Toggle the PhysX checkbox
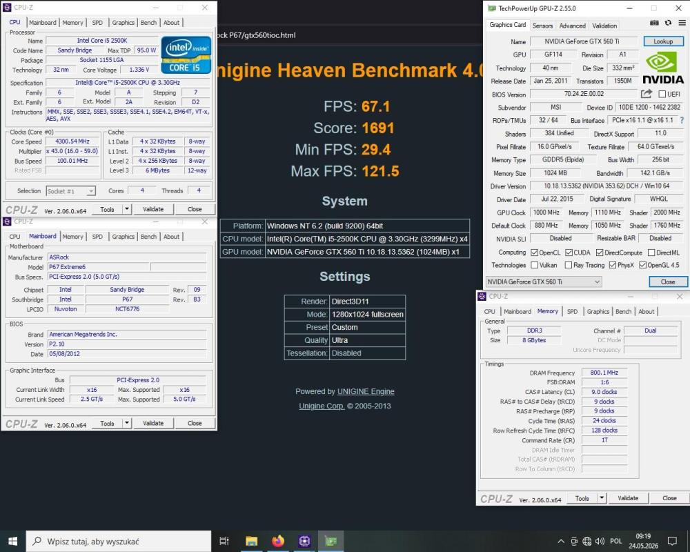The width and height of the screenshot is (690, 552). coord(612,265)
